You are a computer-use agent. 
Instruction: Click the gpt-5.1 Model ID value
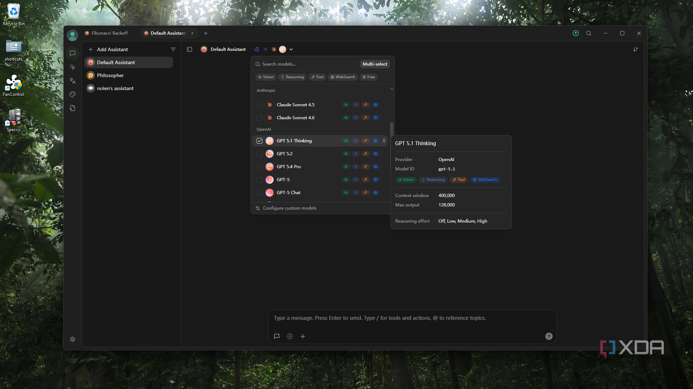447,169
